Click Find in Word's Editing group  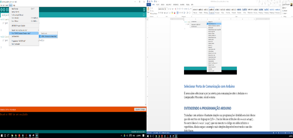(x=285, y=8)
